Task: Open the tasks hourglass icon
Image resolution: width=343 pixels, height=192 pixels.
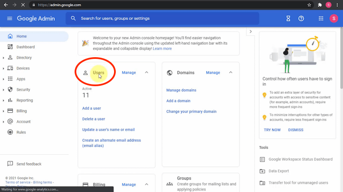Action: coord(288,18)
